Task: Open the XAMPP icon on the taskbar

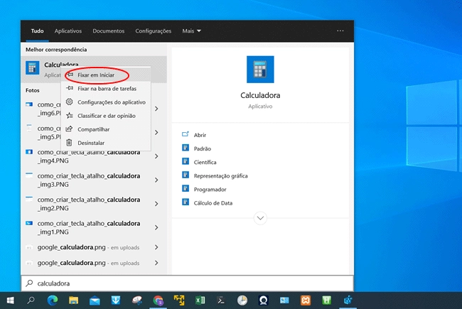Action: coord(305,300)
